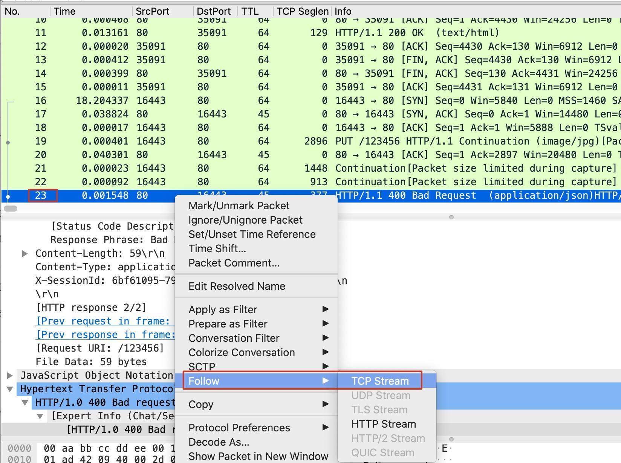Viewport: 621px width, 463px height.
Task: Choose HTTP Stream from Follow submenu
Action: [383, 424]
